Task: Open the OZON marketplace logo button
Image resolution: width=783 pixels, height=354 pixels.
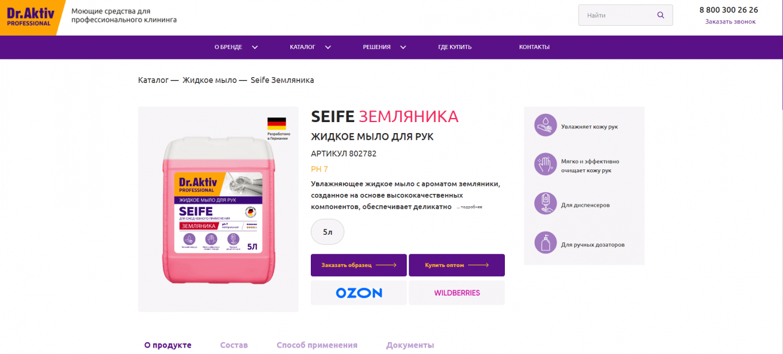Action: point(359,293)
